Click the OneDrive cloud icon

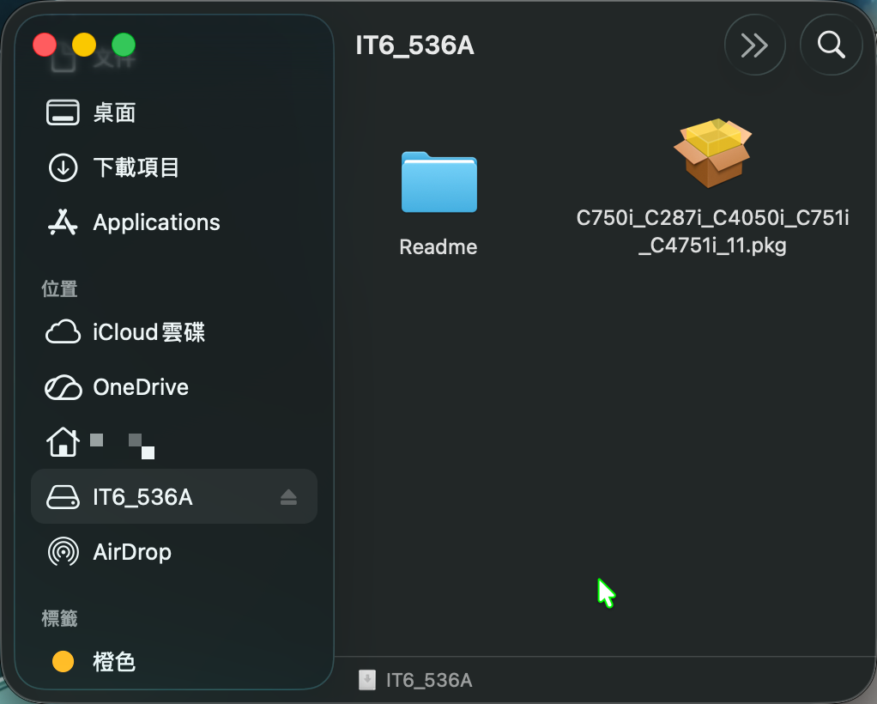63,387
